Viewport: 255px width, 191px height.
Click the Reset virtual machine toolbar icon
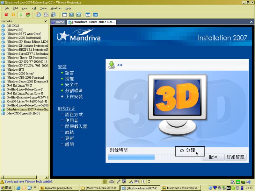click(x=28, y=15)
